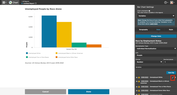Switch to the Data tab
Image resolution: width=177 pixels, height=95 pixels.
coord(158,30)
